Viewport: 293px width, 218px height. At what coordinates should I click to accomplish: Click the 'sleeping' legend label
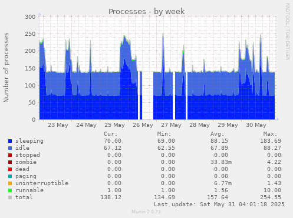[x=29, y=141]
